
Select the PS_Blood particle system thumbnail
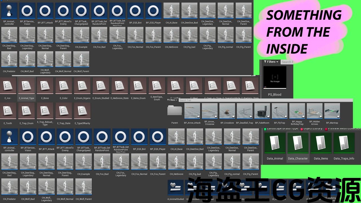[275, 77]
